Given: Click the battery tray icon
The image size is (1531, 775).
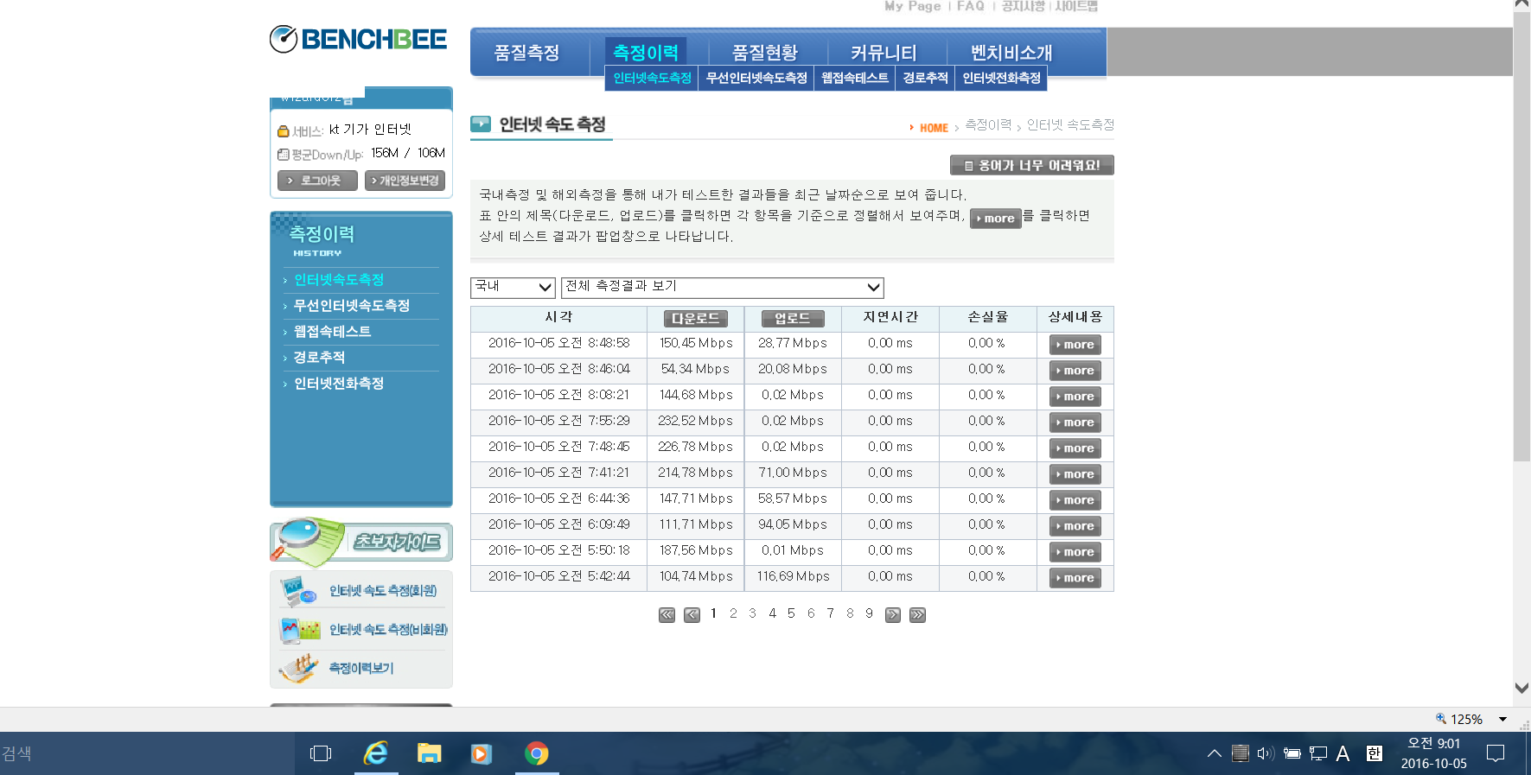Looking at the screenshot, I should [1292, 753].
